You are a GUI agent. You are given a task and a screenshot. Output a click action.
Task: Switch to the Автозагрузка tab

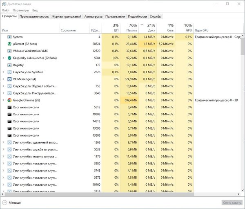(93, 17)
